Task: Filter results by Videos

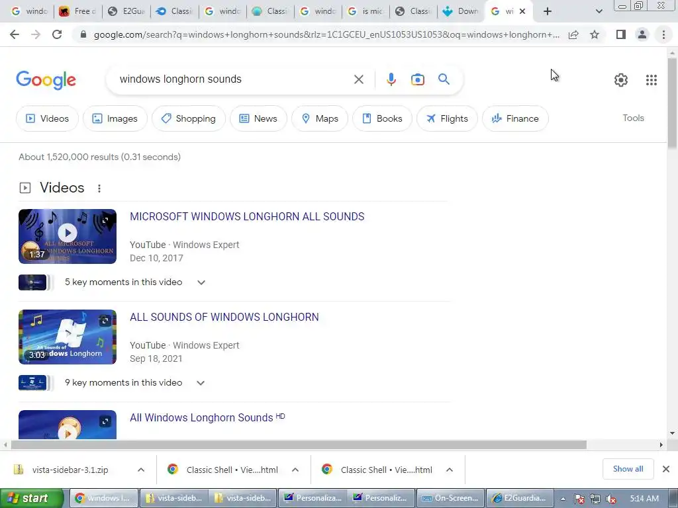Action: tap(47, 118)
